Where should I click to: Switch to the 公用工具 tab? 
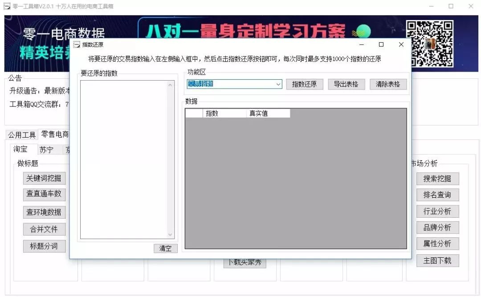point(21,134)
